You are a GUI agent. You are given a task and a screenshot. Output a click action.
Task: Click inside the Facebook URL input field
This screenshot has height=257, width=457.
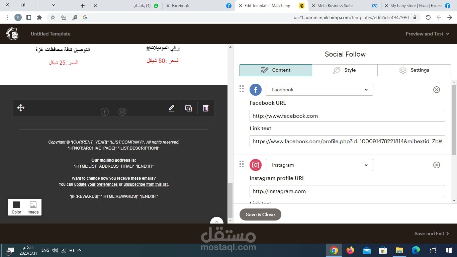[x=347, y=116]
